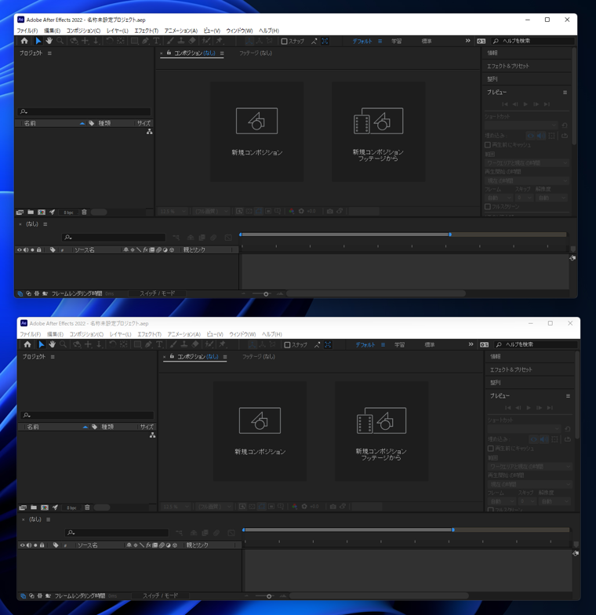Select the Clone Stamp tool in the upper window

181,41
